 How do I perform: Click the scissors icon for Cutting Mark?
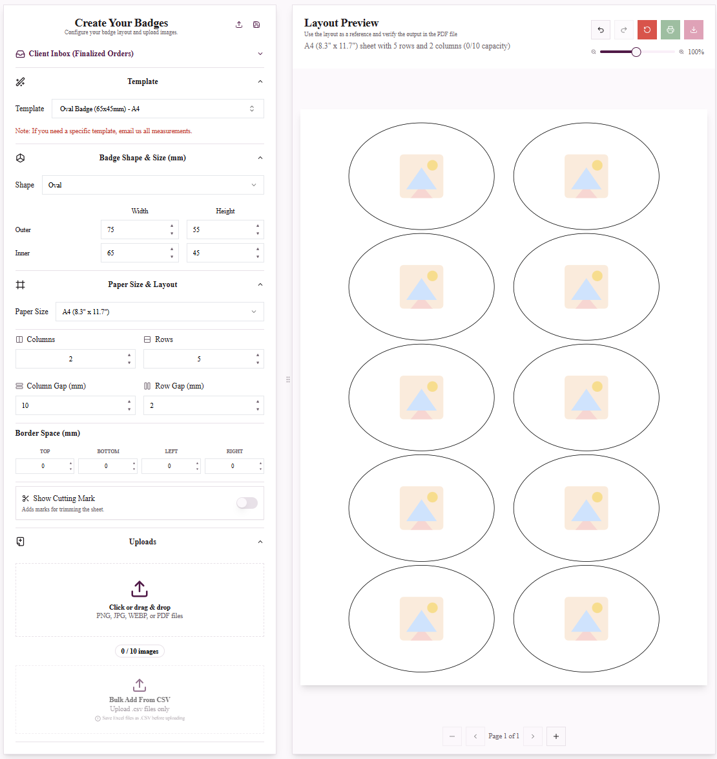(x=26, y=498)
